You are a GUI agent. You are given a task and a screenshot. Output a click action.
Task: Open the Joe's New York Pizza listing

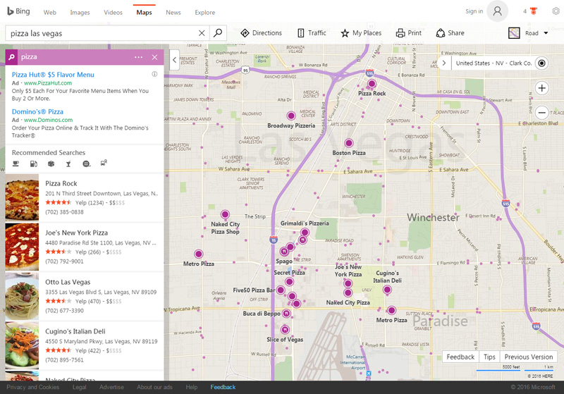pyautogui.click(x=77, y=233)
